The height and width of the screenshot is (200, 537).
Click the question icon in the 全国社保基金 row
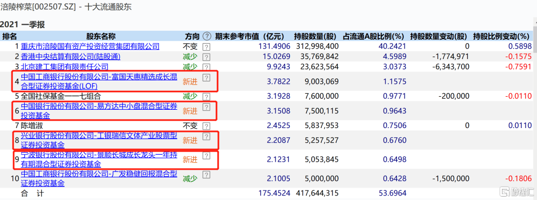206,97
